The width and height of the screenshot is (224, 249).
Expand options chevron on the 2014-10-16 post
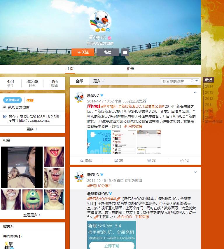(195, 172)
